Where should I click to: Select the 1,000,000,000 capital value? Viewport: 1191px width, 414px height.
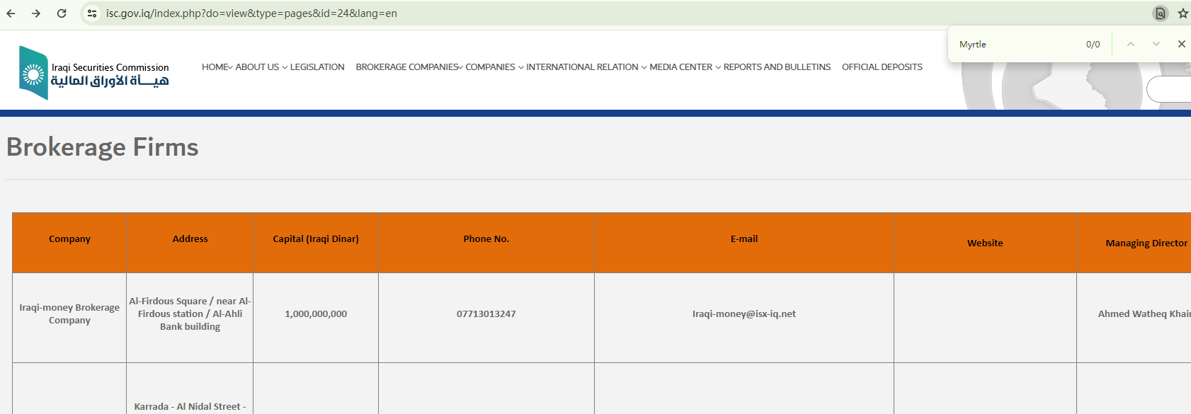pyautogui.click(x=316, y=314)
